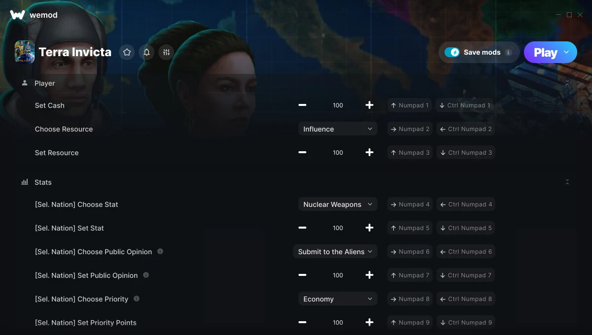Open the Influence resource dropdown
The height and width of the screenshot is (335, 592).
pyautogui.click(x=338, y=129)
